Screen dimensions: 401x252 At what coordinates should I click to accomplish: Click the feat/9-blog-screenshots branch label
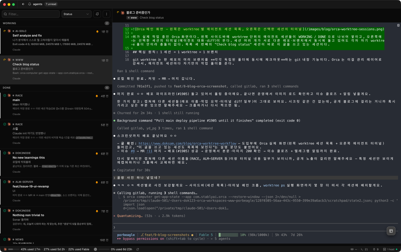pos(167,235)
